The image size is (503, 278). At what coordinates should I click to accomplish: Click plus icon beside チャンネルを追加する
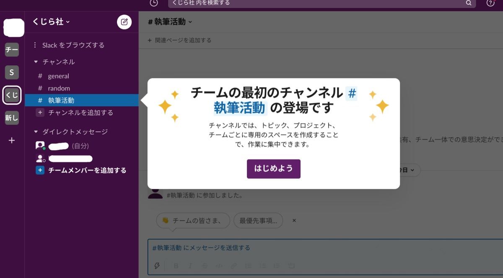[40, 112]
